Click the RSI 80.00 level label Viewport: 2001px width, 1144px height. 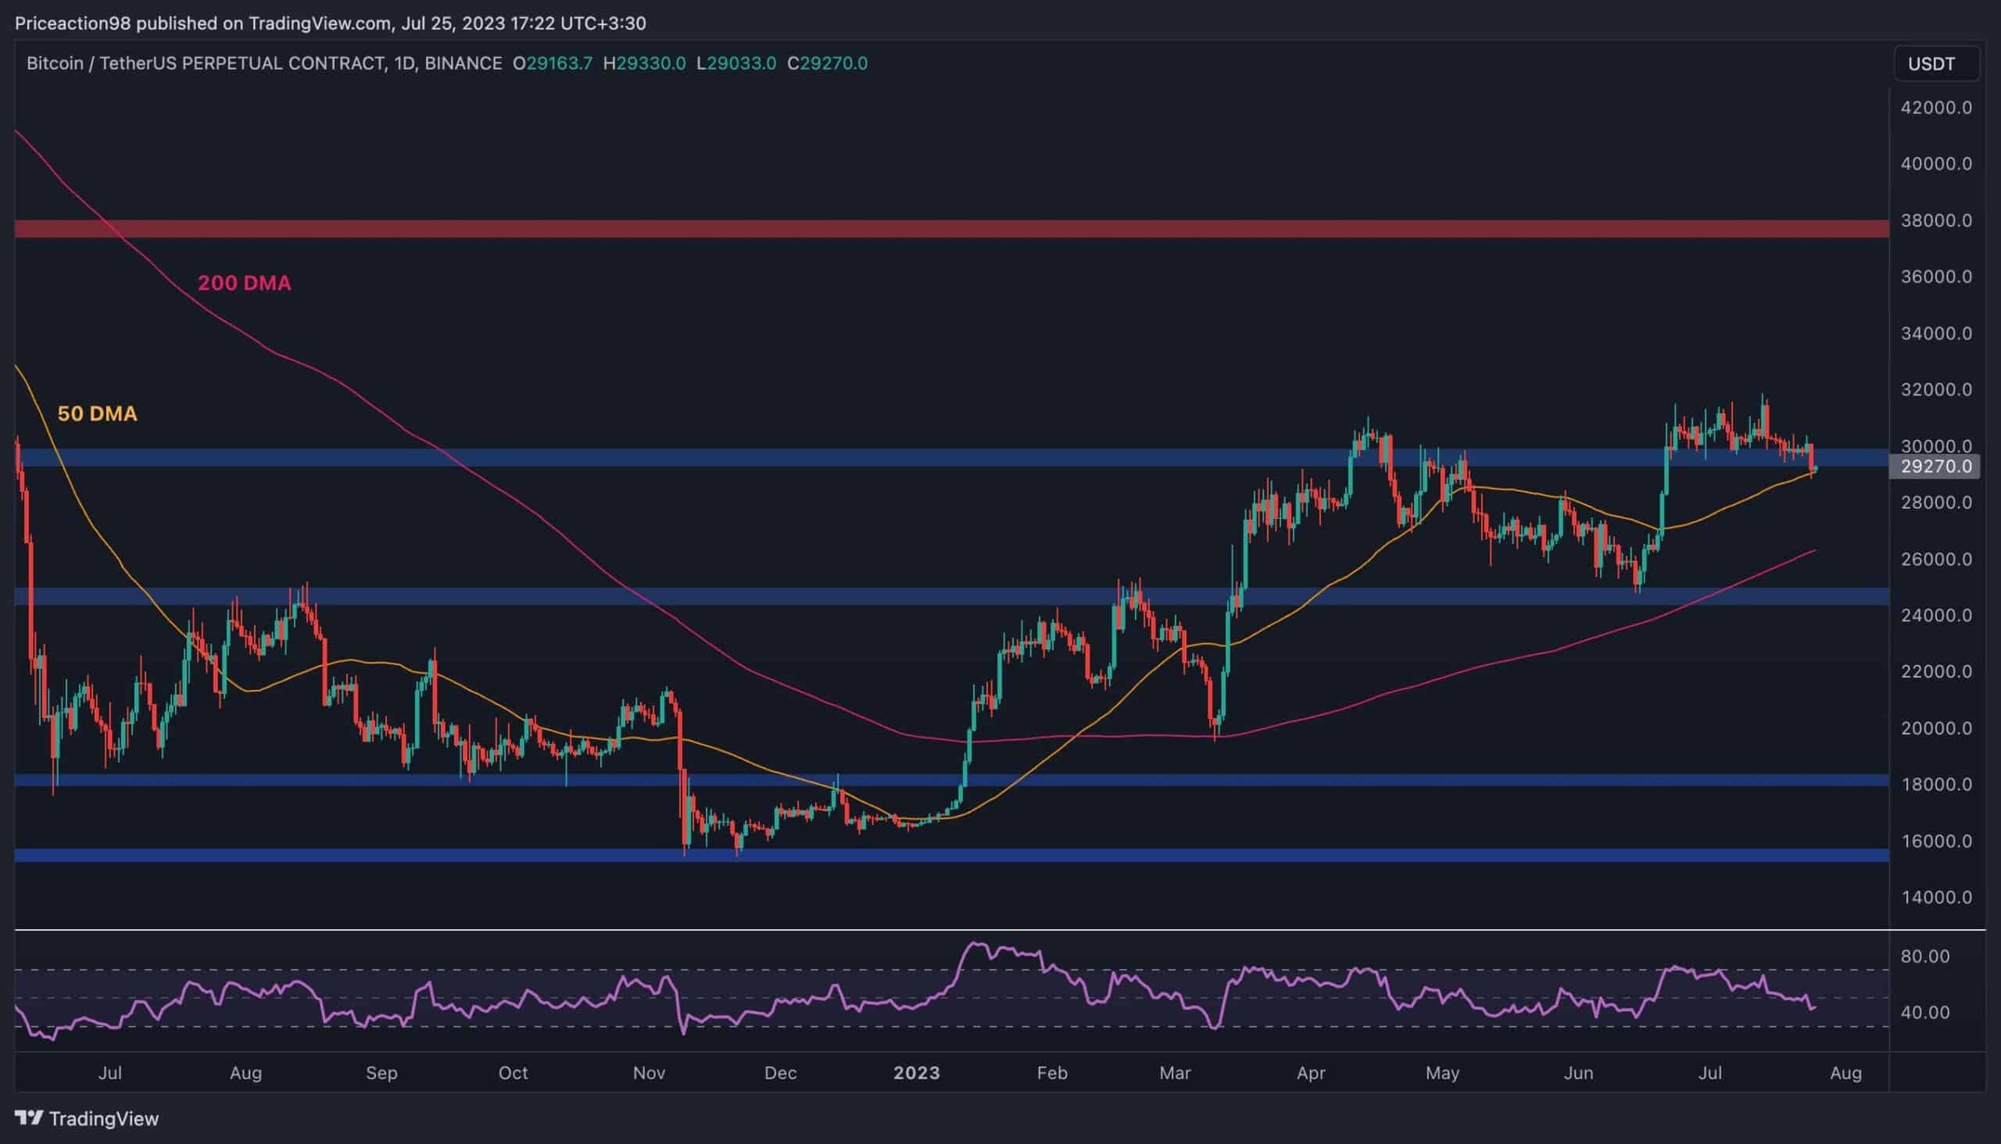tap(1925, 956)
